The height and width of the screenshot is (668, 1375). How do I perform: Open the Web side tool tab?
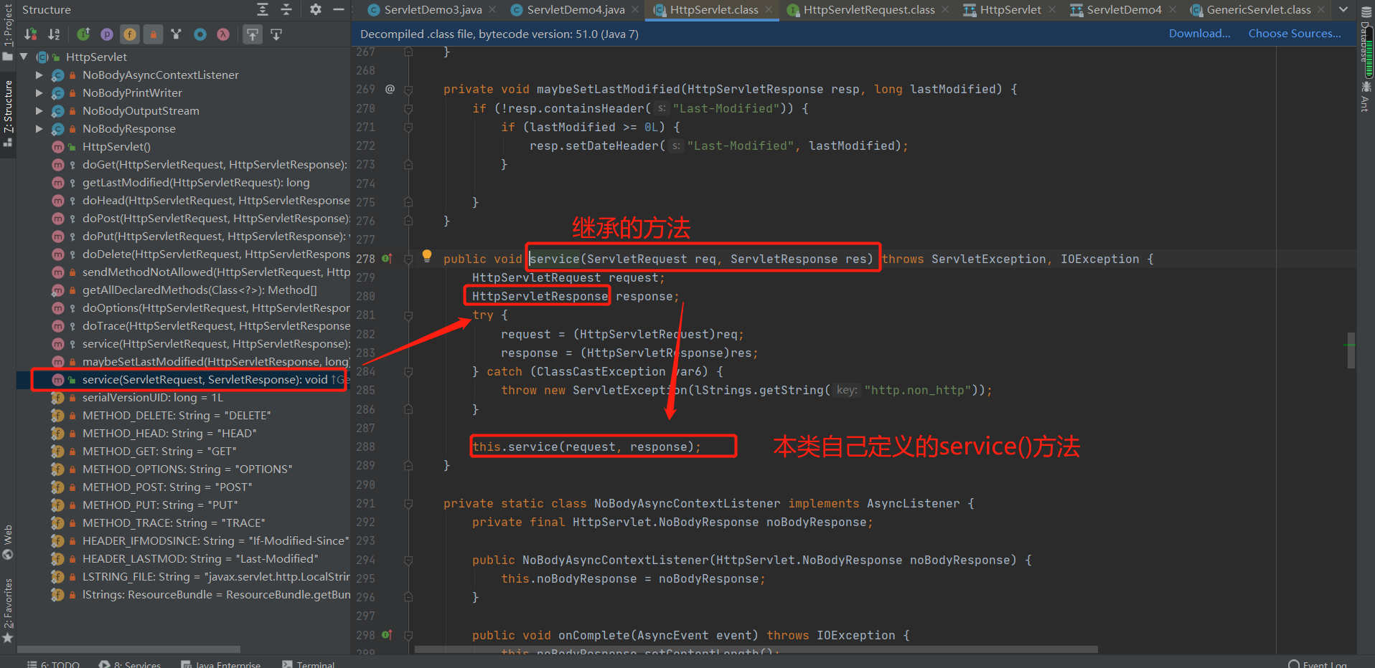[8, 542]
